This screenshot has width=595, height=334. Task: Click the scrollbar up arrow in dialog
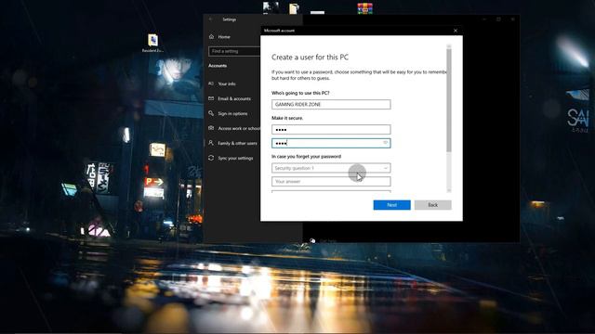(x=449, y=46)
